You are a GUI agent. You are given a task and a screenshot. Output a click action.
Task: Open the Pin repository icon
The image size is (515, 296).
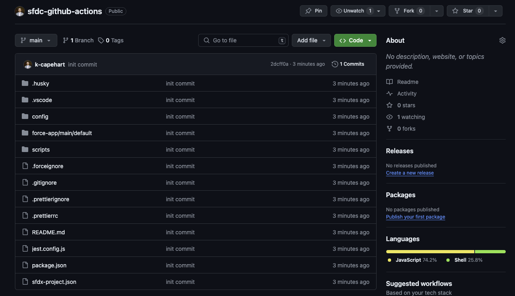(x=308, y=10)
